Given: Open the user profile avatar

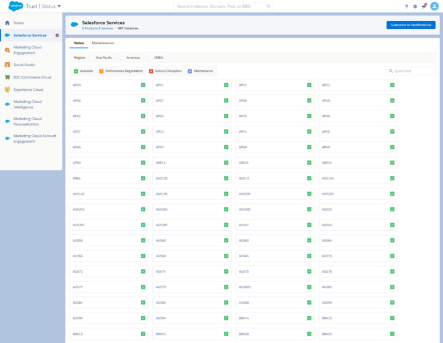Looking at the screenshot, I should pyautogui.click(x=434, y=6).
